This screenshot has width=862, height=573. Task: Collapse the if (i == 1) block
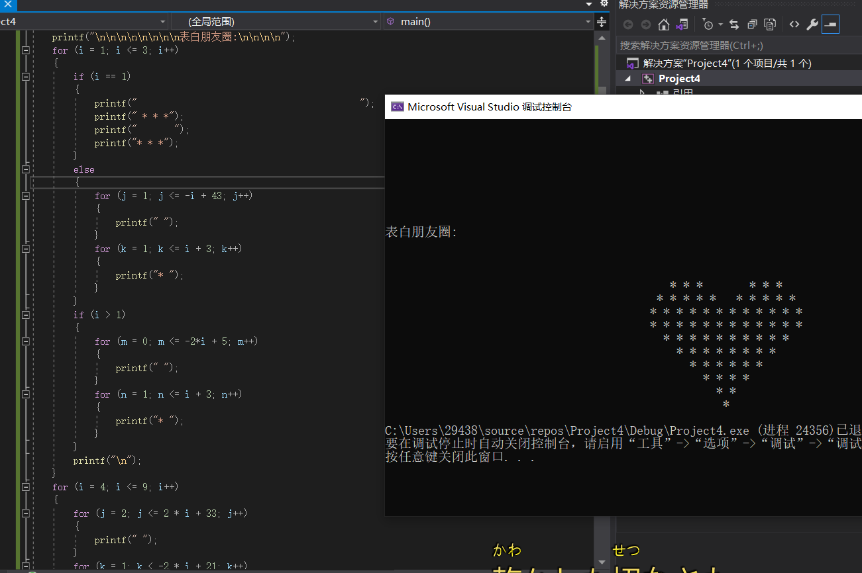tap(26, 77)
